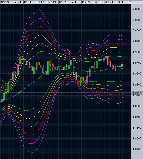The image size is (143, 159).
Task: Click the 1.9500 price label
Action: 137,73
